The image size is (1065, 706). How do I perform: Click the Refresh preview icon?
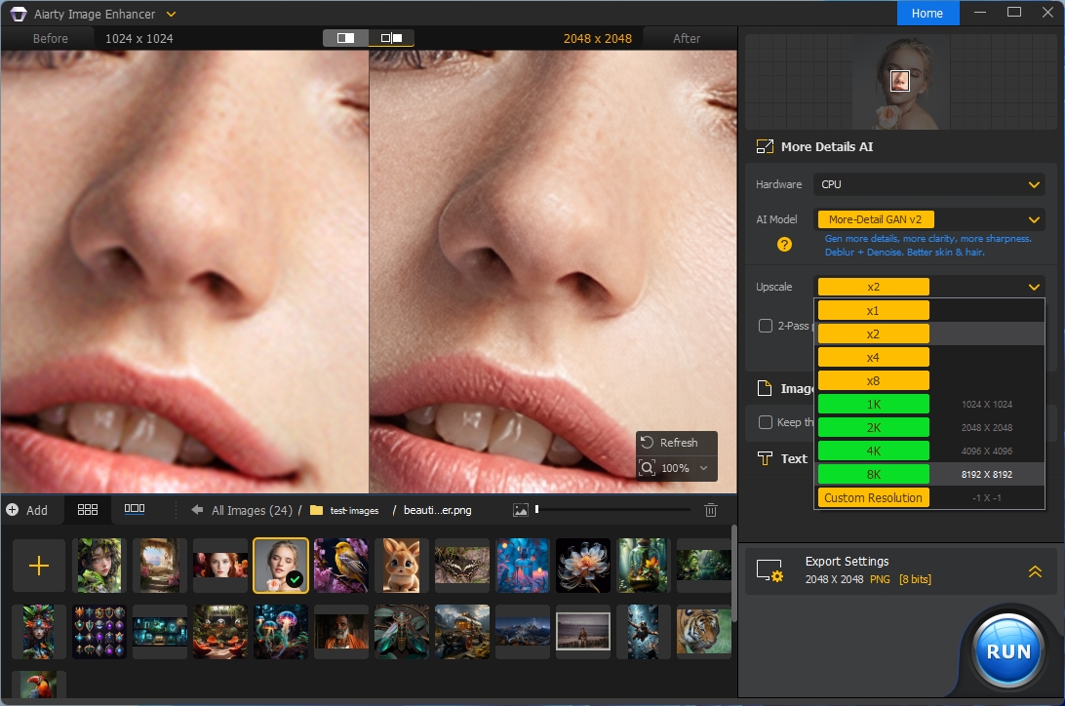pos(648,443)
